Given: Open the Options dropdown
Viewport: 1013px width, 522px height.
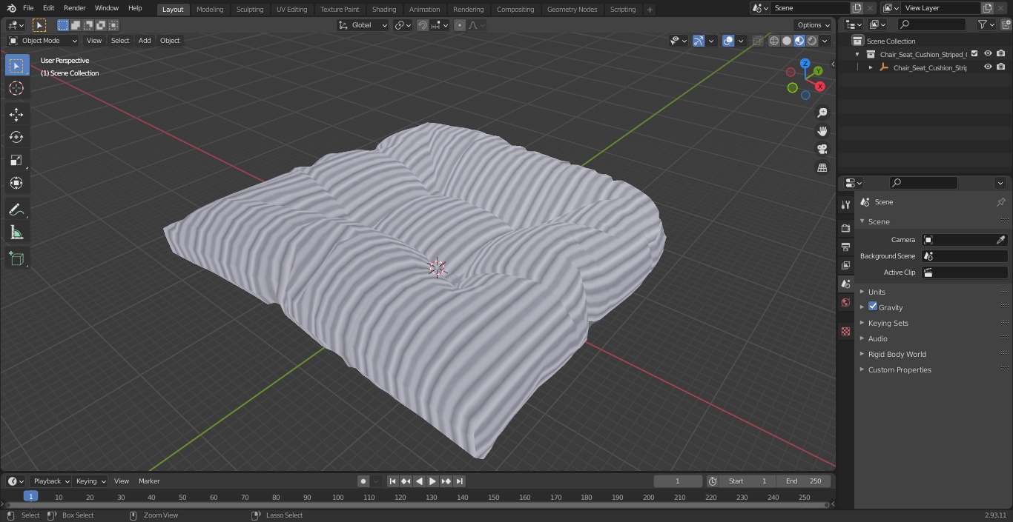Looking at the screenshot, I should (814, 25).
